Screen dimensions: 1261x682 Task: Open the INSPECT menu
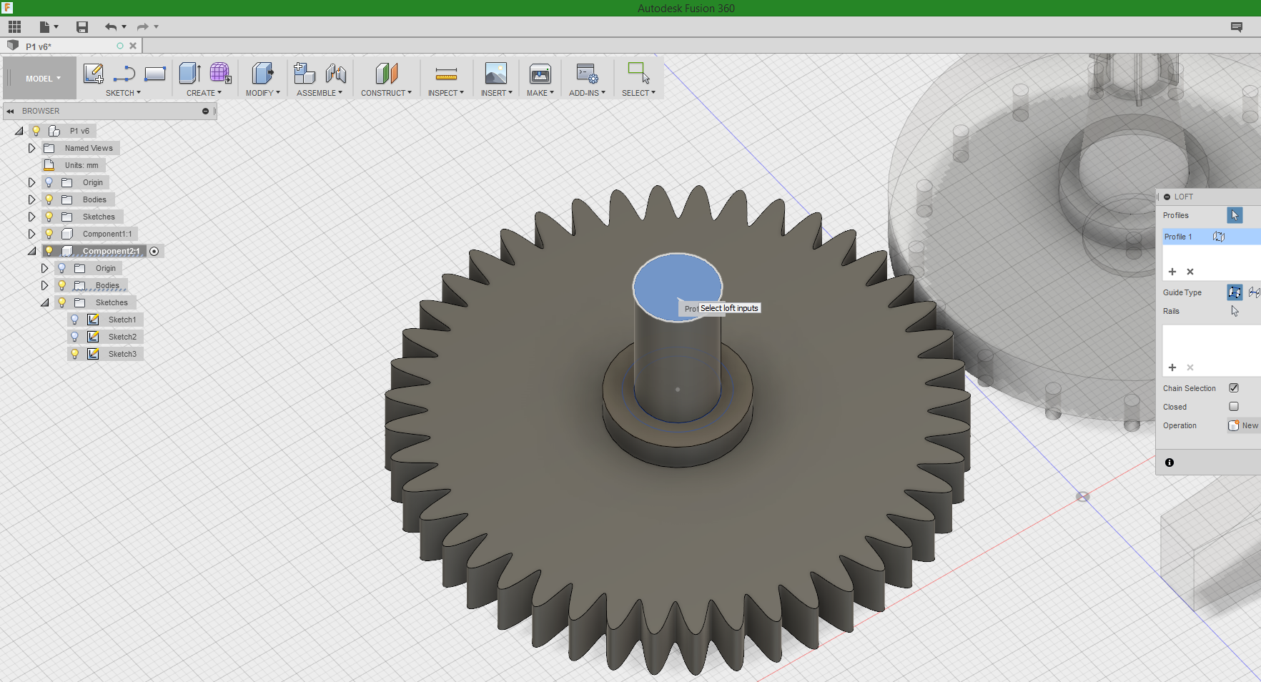click(x=446, y=93)
